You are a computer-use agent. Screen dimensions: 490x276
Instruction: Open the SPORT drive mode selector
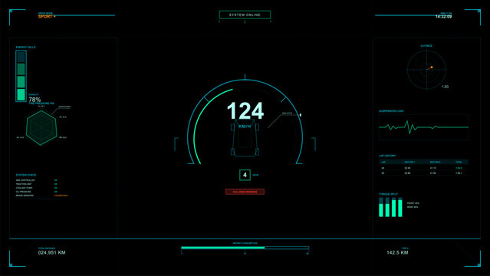point(47,17)
